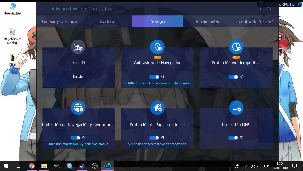
Task: Click the Advanced SystemCare taskbar icon
Action: pyautogui.click(x=107, y=166)
